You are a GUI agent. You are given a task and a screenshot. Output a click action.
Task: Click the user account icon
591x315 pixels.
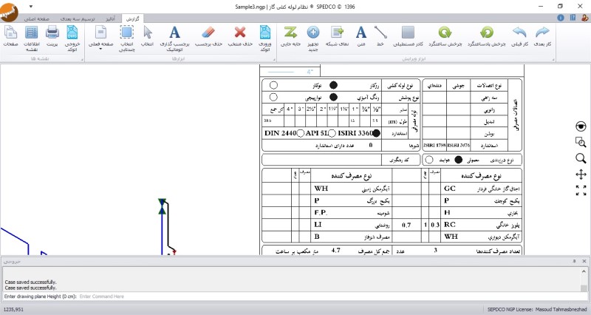point(585,18)
